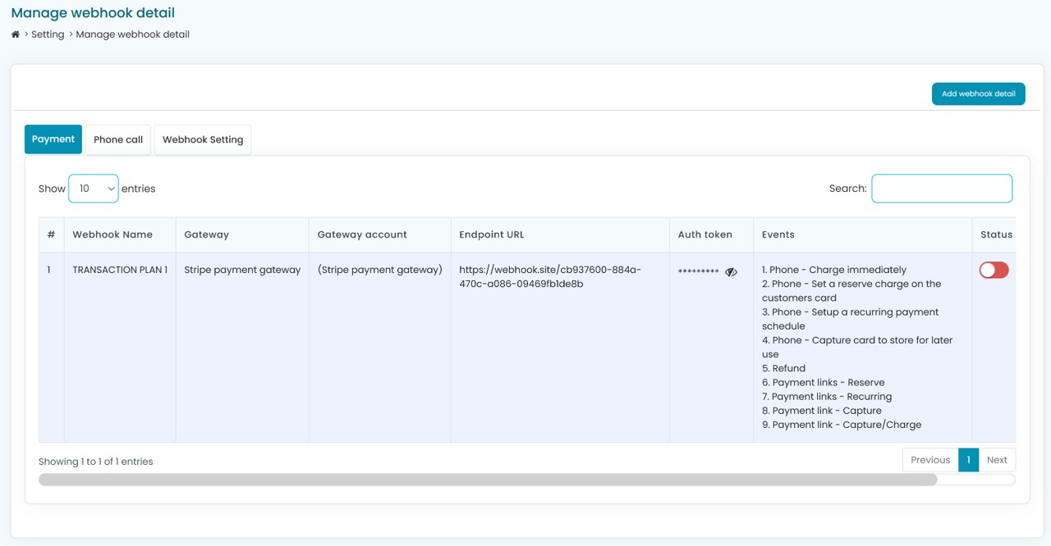
Task: Click the Gateway account column header
Action: pyautogui.click(x=362, y=234)
